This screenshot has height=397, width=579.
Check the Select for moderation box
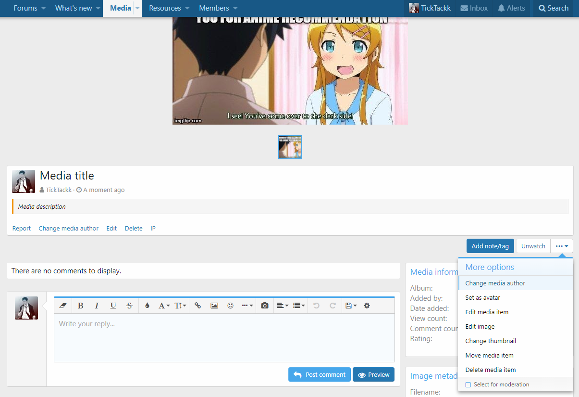[x=468, y=384]
